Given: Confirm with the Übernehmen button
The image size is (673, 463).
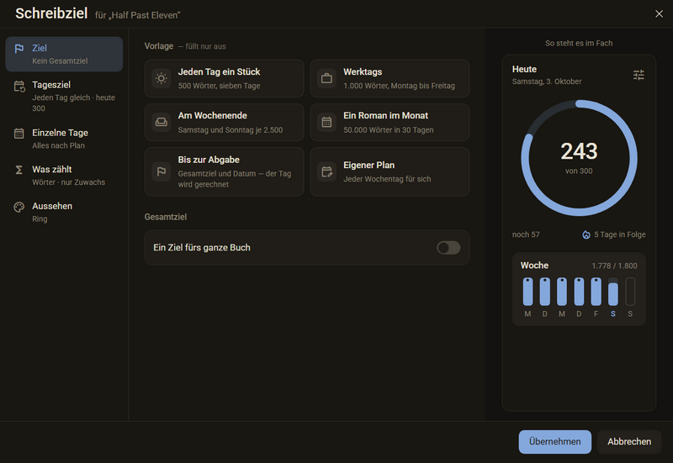Looking at the screenshot, I should tap(555, 441).
